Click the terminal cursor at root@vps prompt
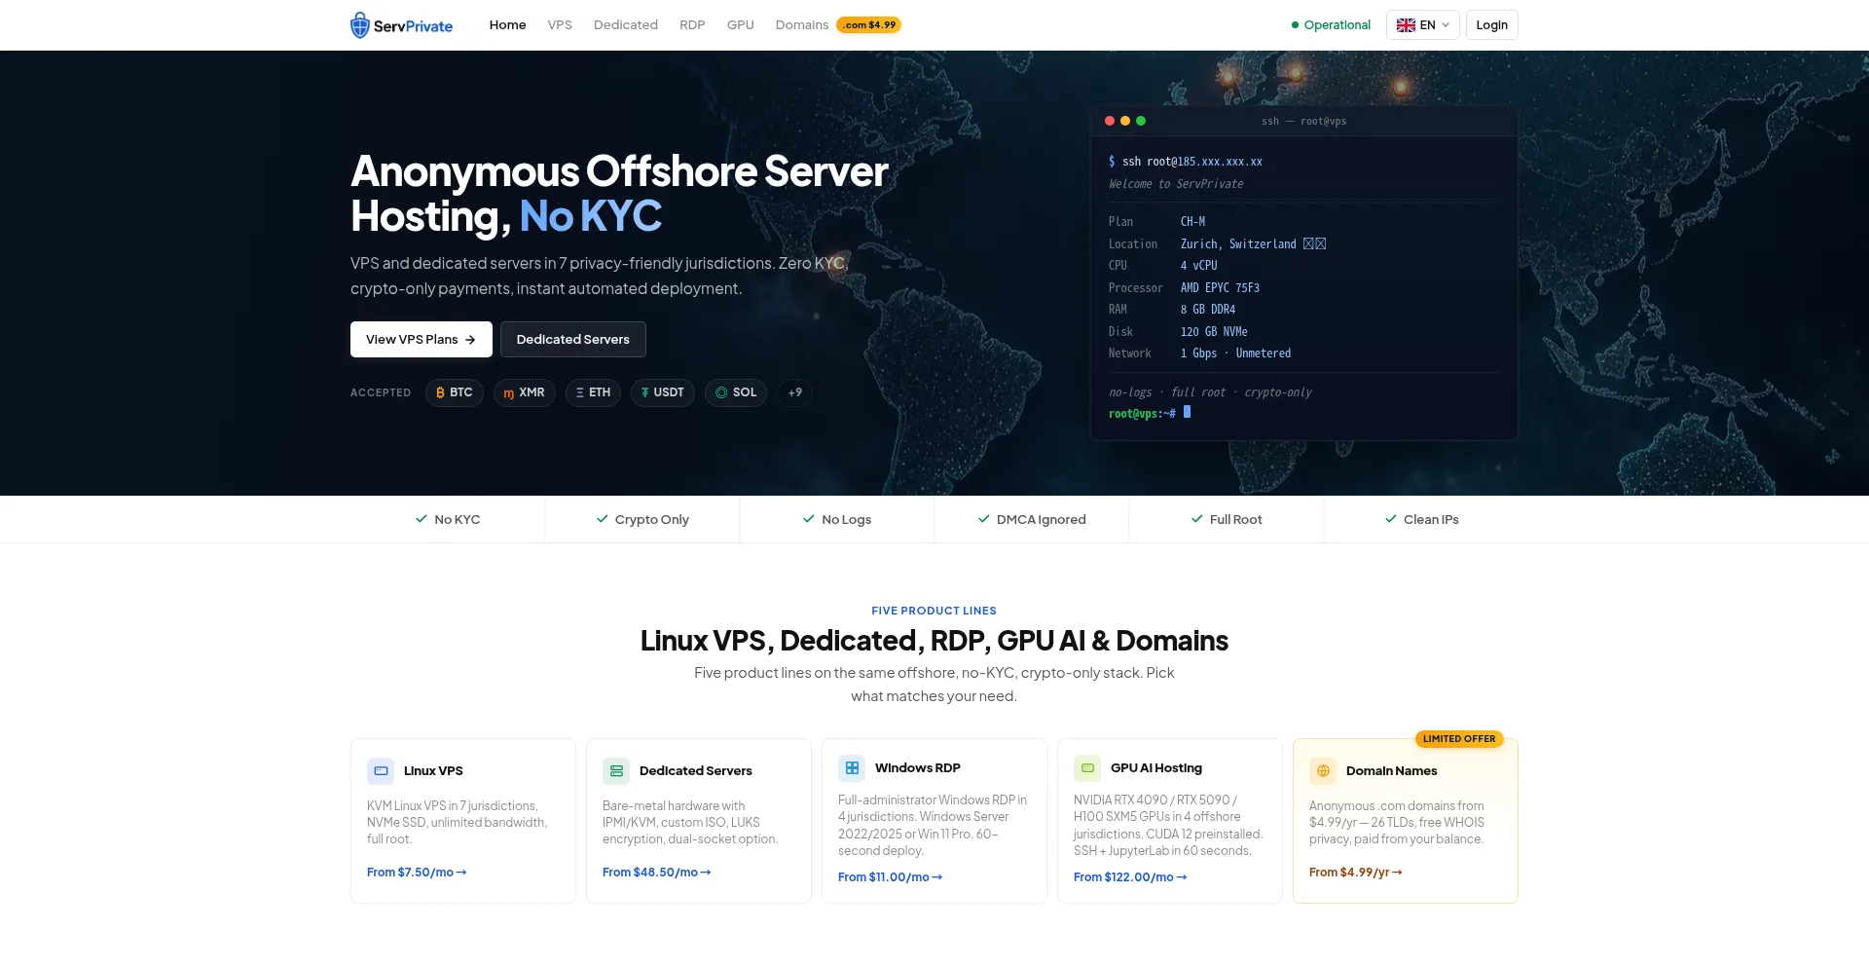 [x=1187, y=412]
